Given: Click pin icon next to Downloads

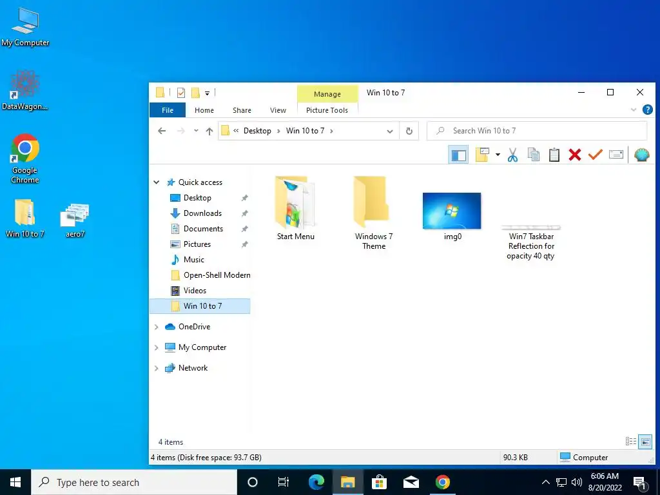Looking at the screenshot, I should [x=244, y=213].
